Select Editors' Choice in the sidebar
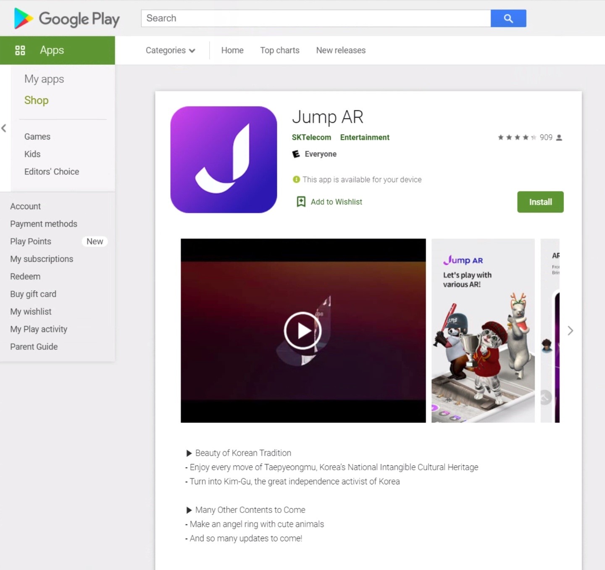The width and height of the screenshot is (605, 570). tap(52, 172)
